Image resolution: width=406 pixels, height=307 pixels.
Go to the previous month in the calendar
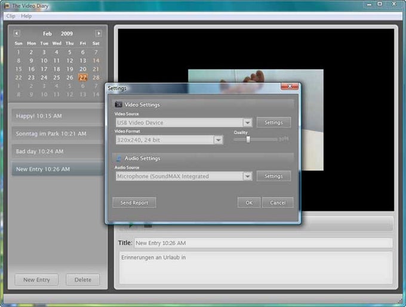coord(17,33)
